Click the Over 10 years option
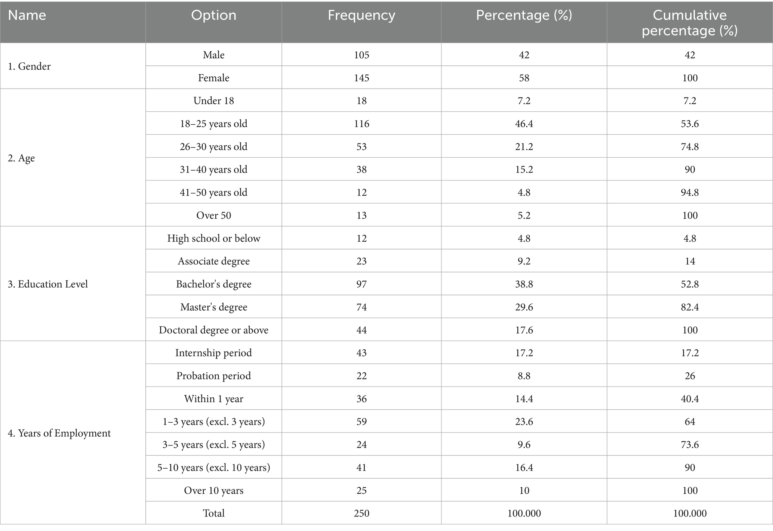This screenshot has height=531, width=773. 213,490
